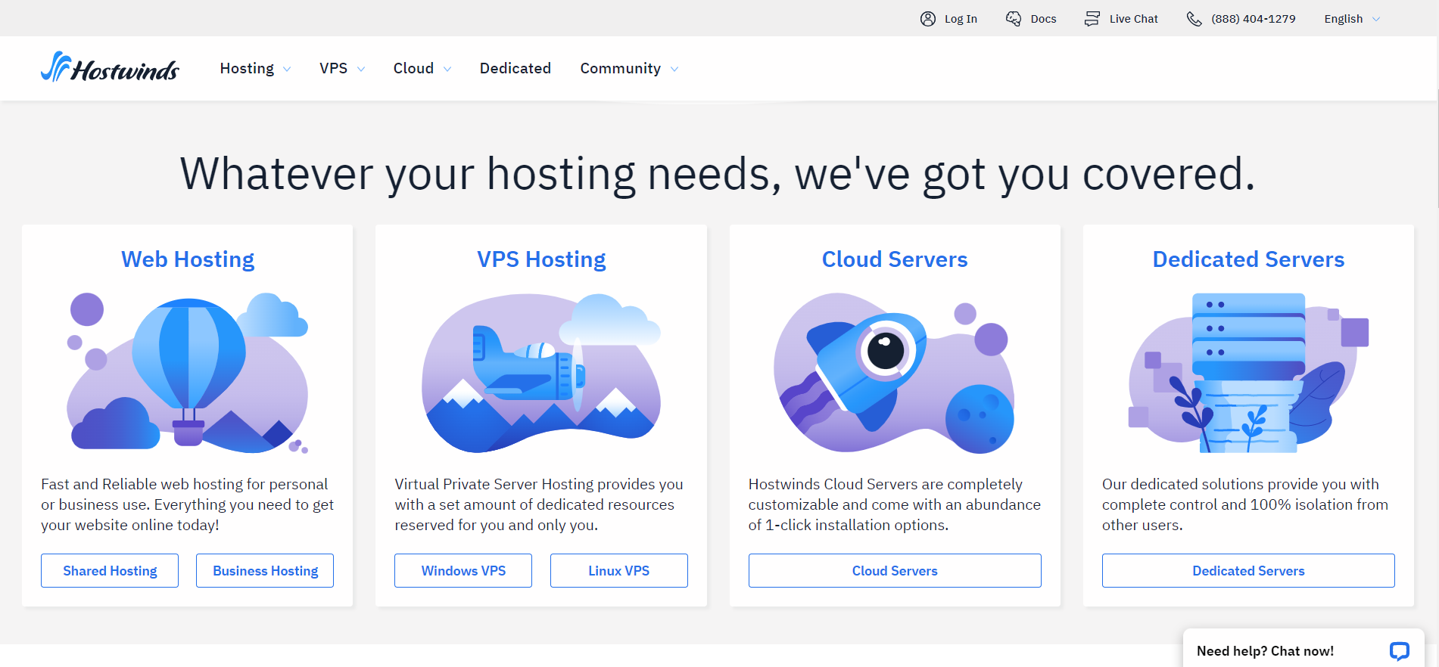Expand the VPS navigation menu

341,69
